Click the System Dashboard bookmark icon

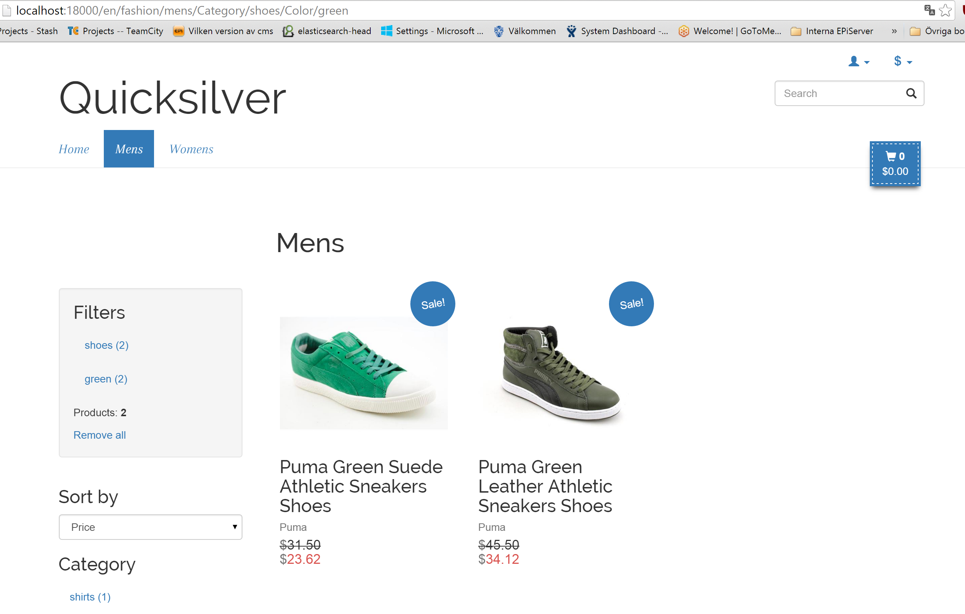point(572,31)
